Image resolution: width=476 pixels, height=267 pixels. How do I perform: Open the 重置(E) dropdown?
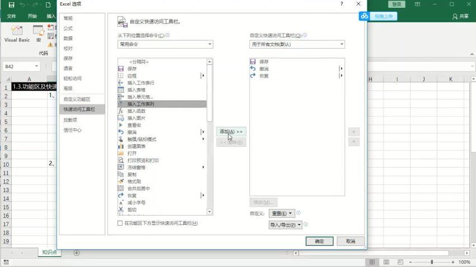coord(282,213)
